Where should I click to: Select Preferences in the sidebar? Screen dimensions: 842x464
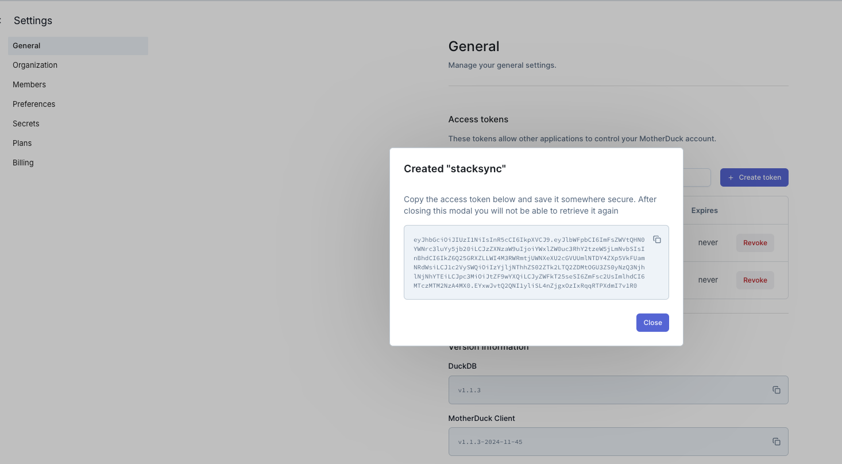click(34, 105)
